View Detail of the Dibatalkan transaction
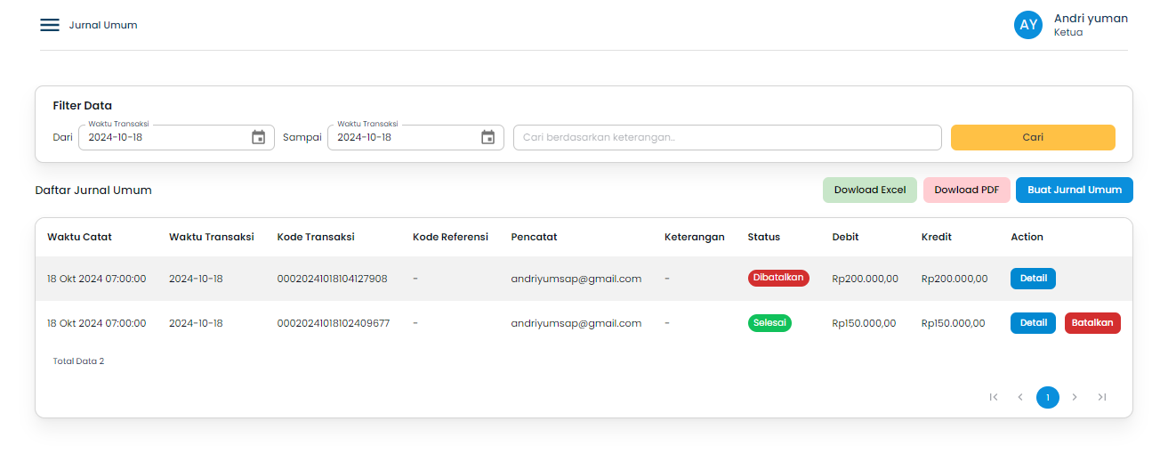The image size is (1168, 462). 1033,279
